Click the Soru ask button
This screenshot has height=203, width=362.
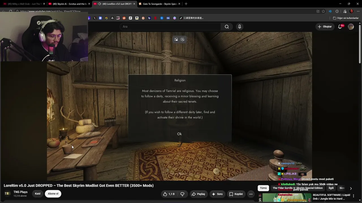tap(217, 194)
